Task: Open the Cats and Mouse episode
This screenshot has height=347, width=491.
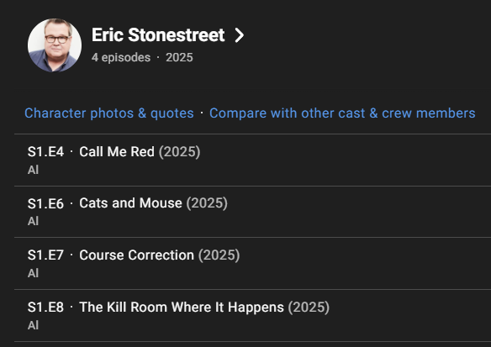Action: click(130, 203)
